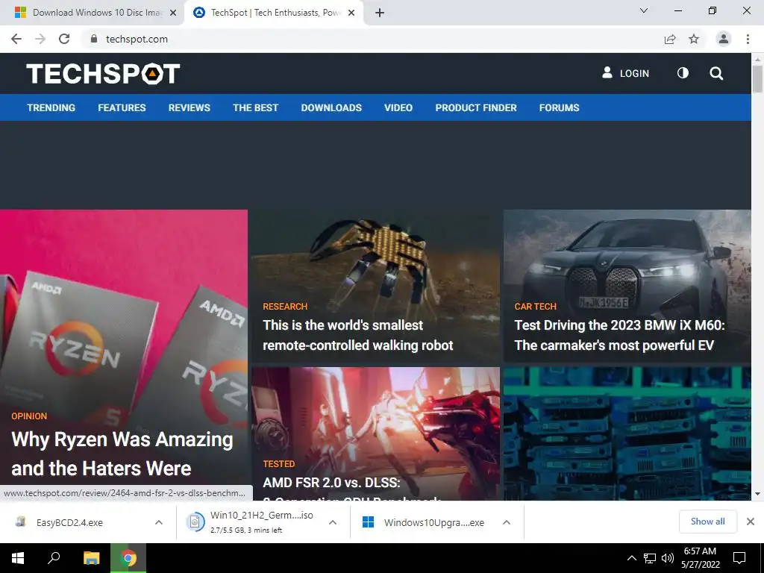Read the smallest remote-controlled walking robot article
The height and width of the screenshot is (573, 764).
[357, 335]
